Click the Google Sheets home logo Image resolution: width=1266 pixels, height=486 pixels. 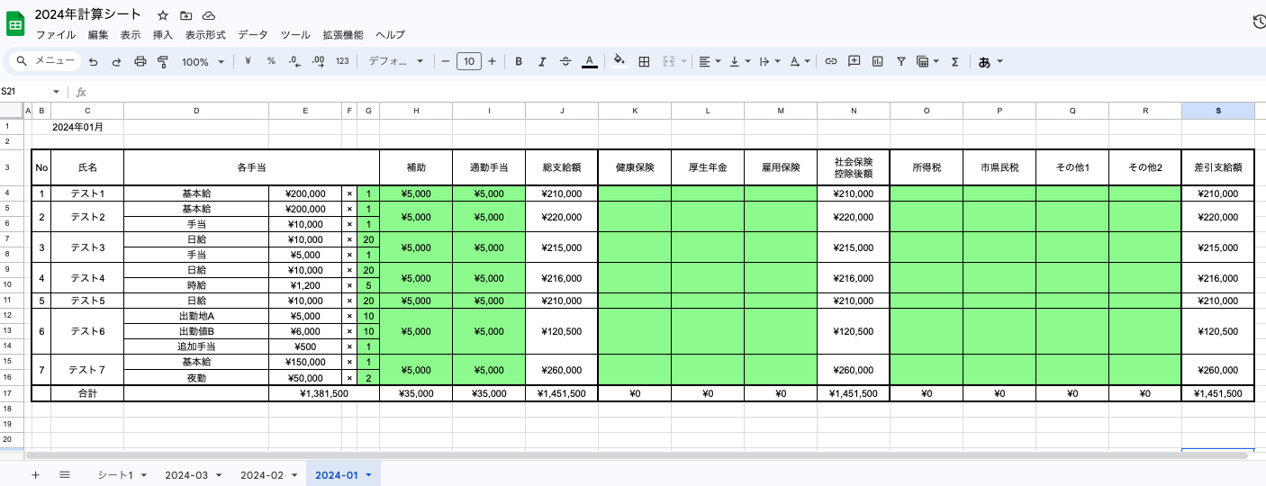16,24
